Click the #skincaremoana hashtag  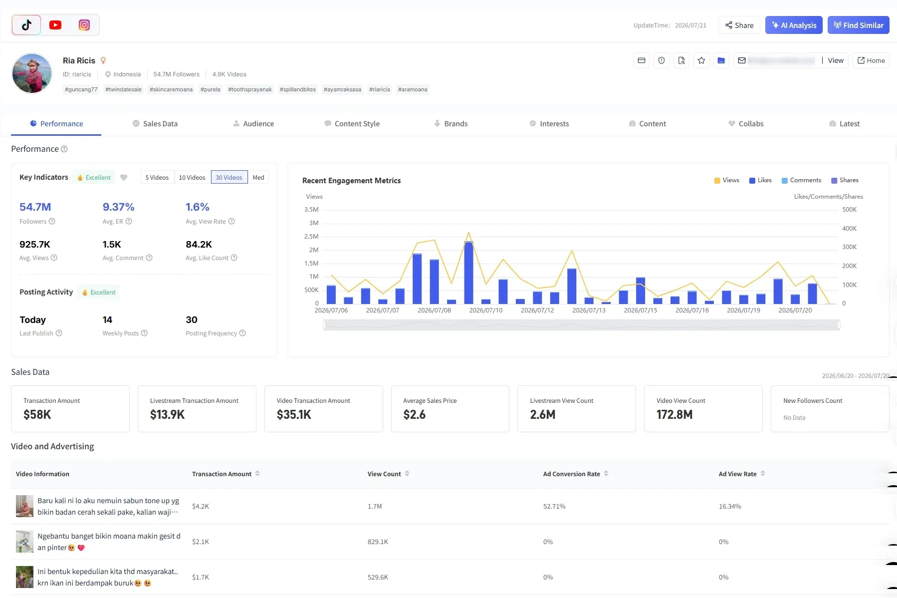tap(171, 89)
